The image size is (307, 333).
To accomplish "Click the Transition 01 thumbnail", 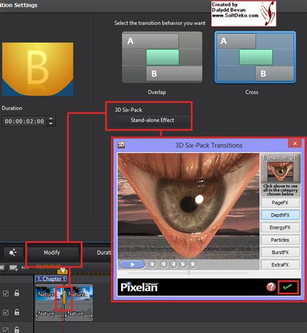I will tap(280, 172).
